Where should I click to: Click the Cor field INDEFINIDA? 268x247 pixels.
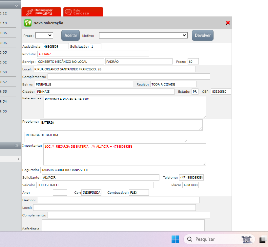coord(91,192)
